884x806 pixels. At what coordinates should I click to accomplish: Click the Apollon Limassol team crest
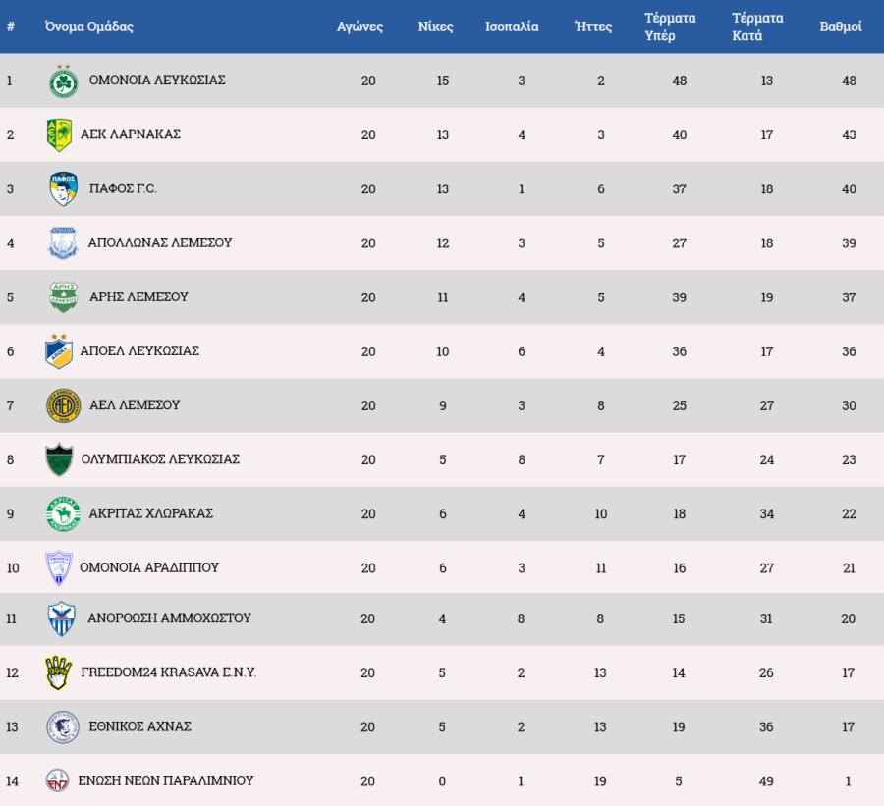tap(63, 242)
